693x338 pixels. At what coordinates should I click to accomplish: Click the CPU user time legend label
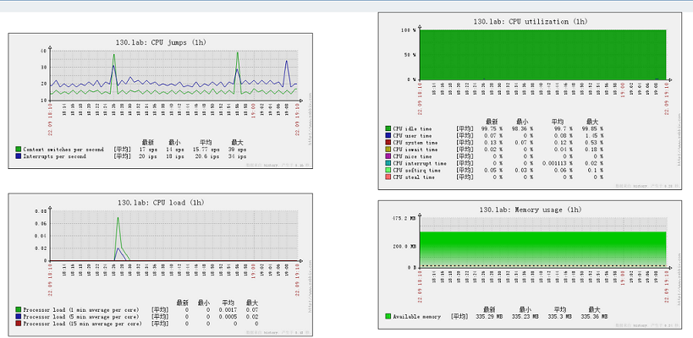[415, 135]
